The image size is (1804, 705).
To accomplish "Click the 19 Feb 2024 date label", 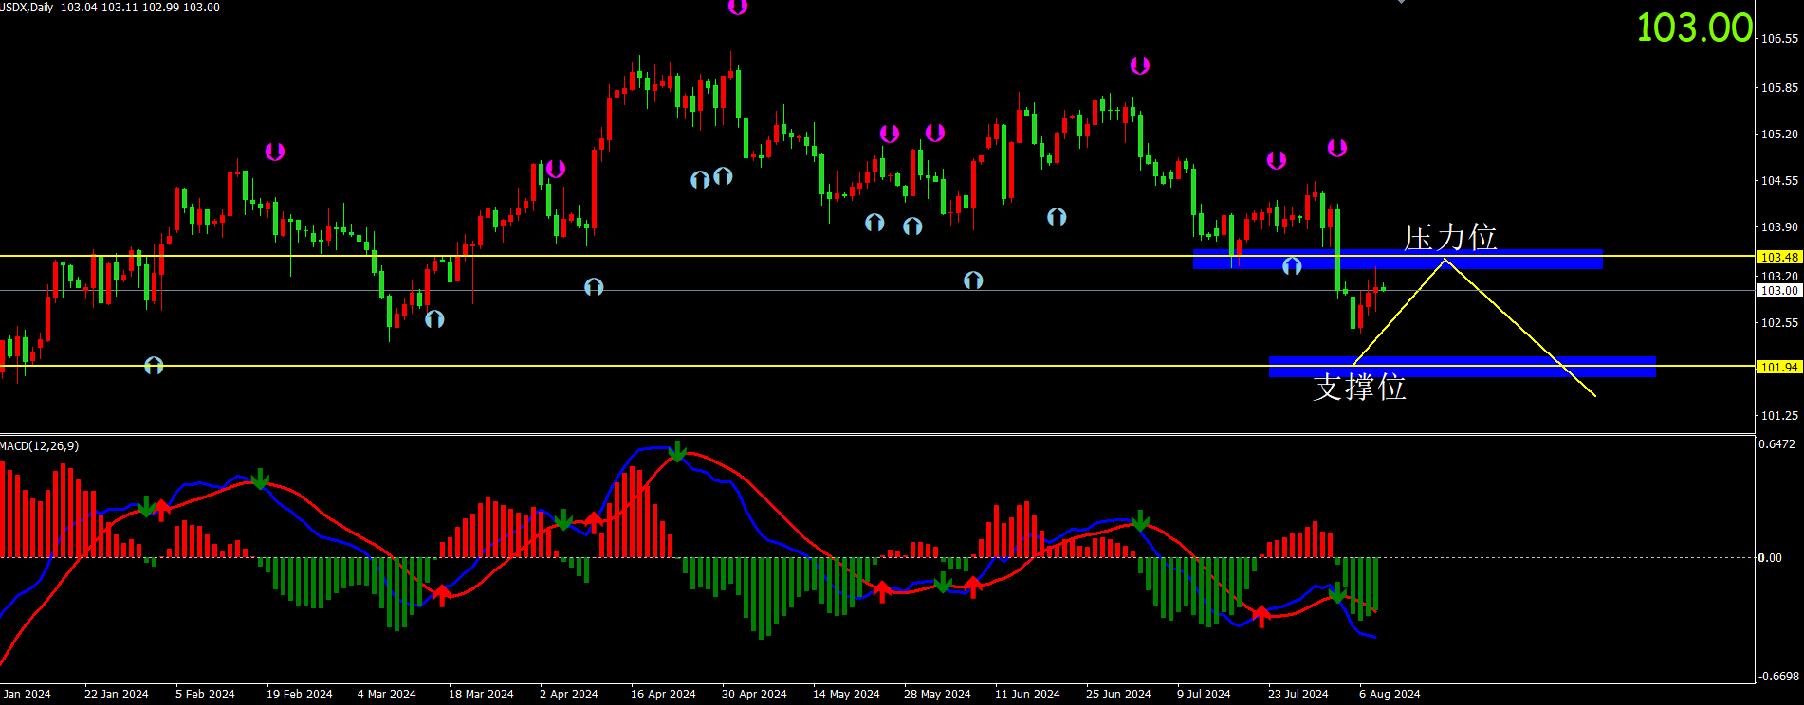I will point(300,695).
